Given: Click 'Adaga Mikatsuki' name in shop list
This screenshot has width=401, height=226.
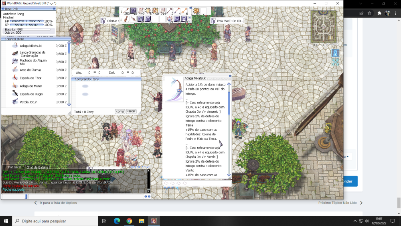Looking at the screenshot, I should 30,46.
